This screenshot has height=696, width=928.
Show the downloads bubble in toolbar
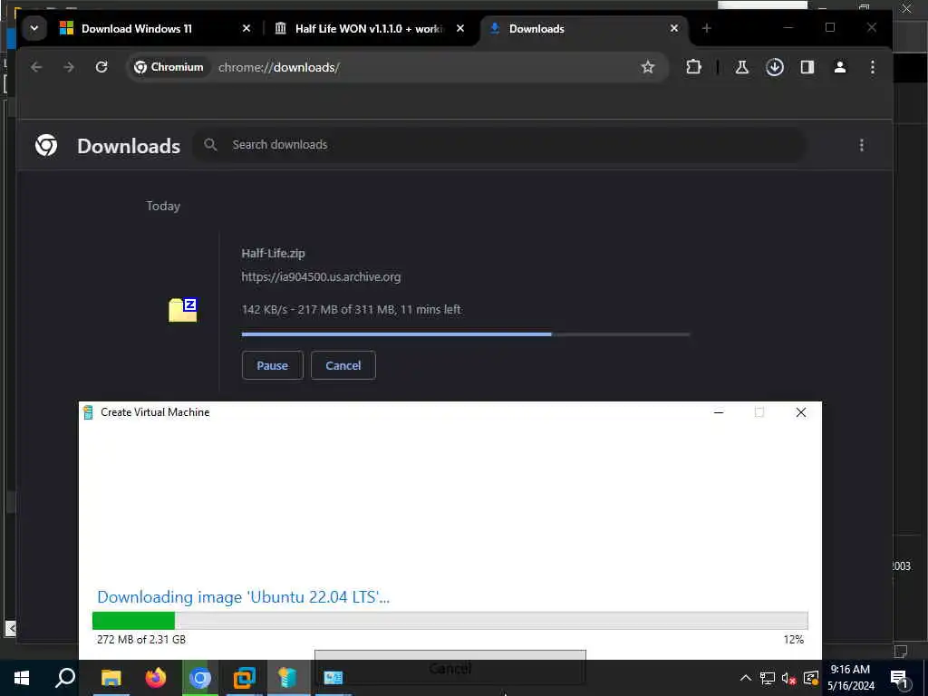pyautogui.click(x=775, y=67)
